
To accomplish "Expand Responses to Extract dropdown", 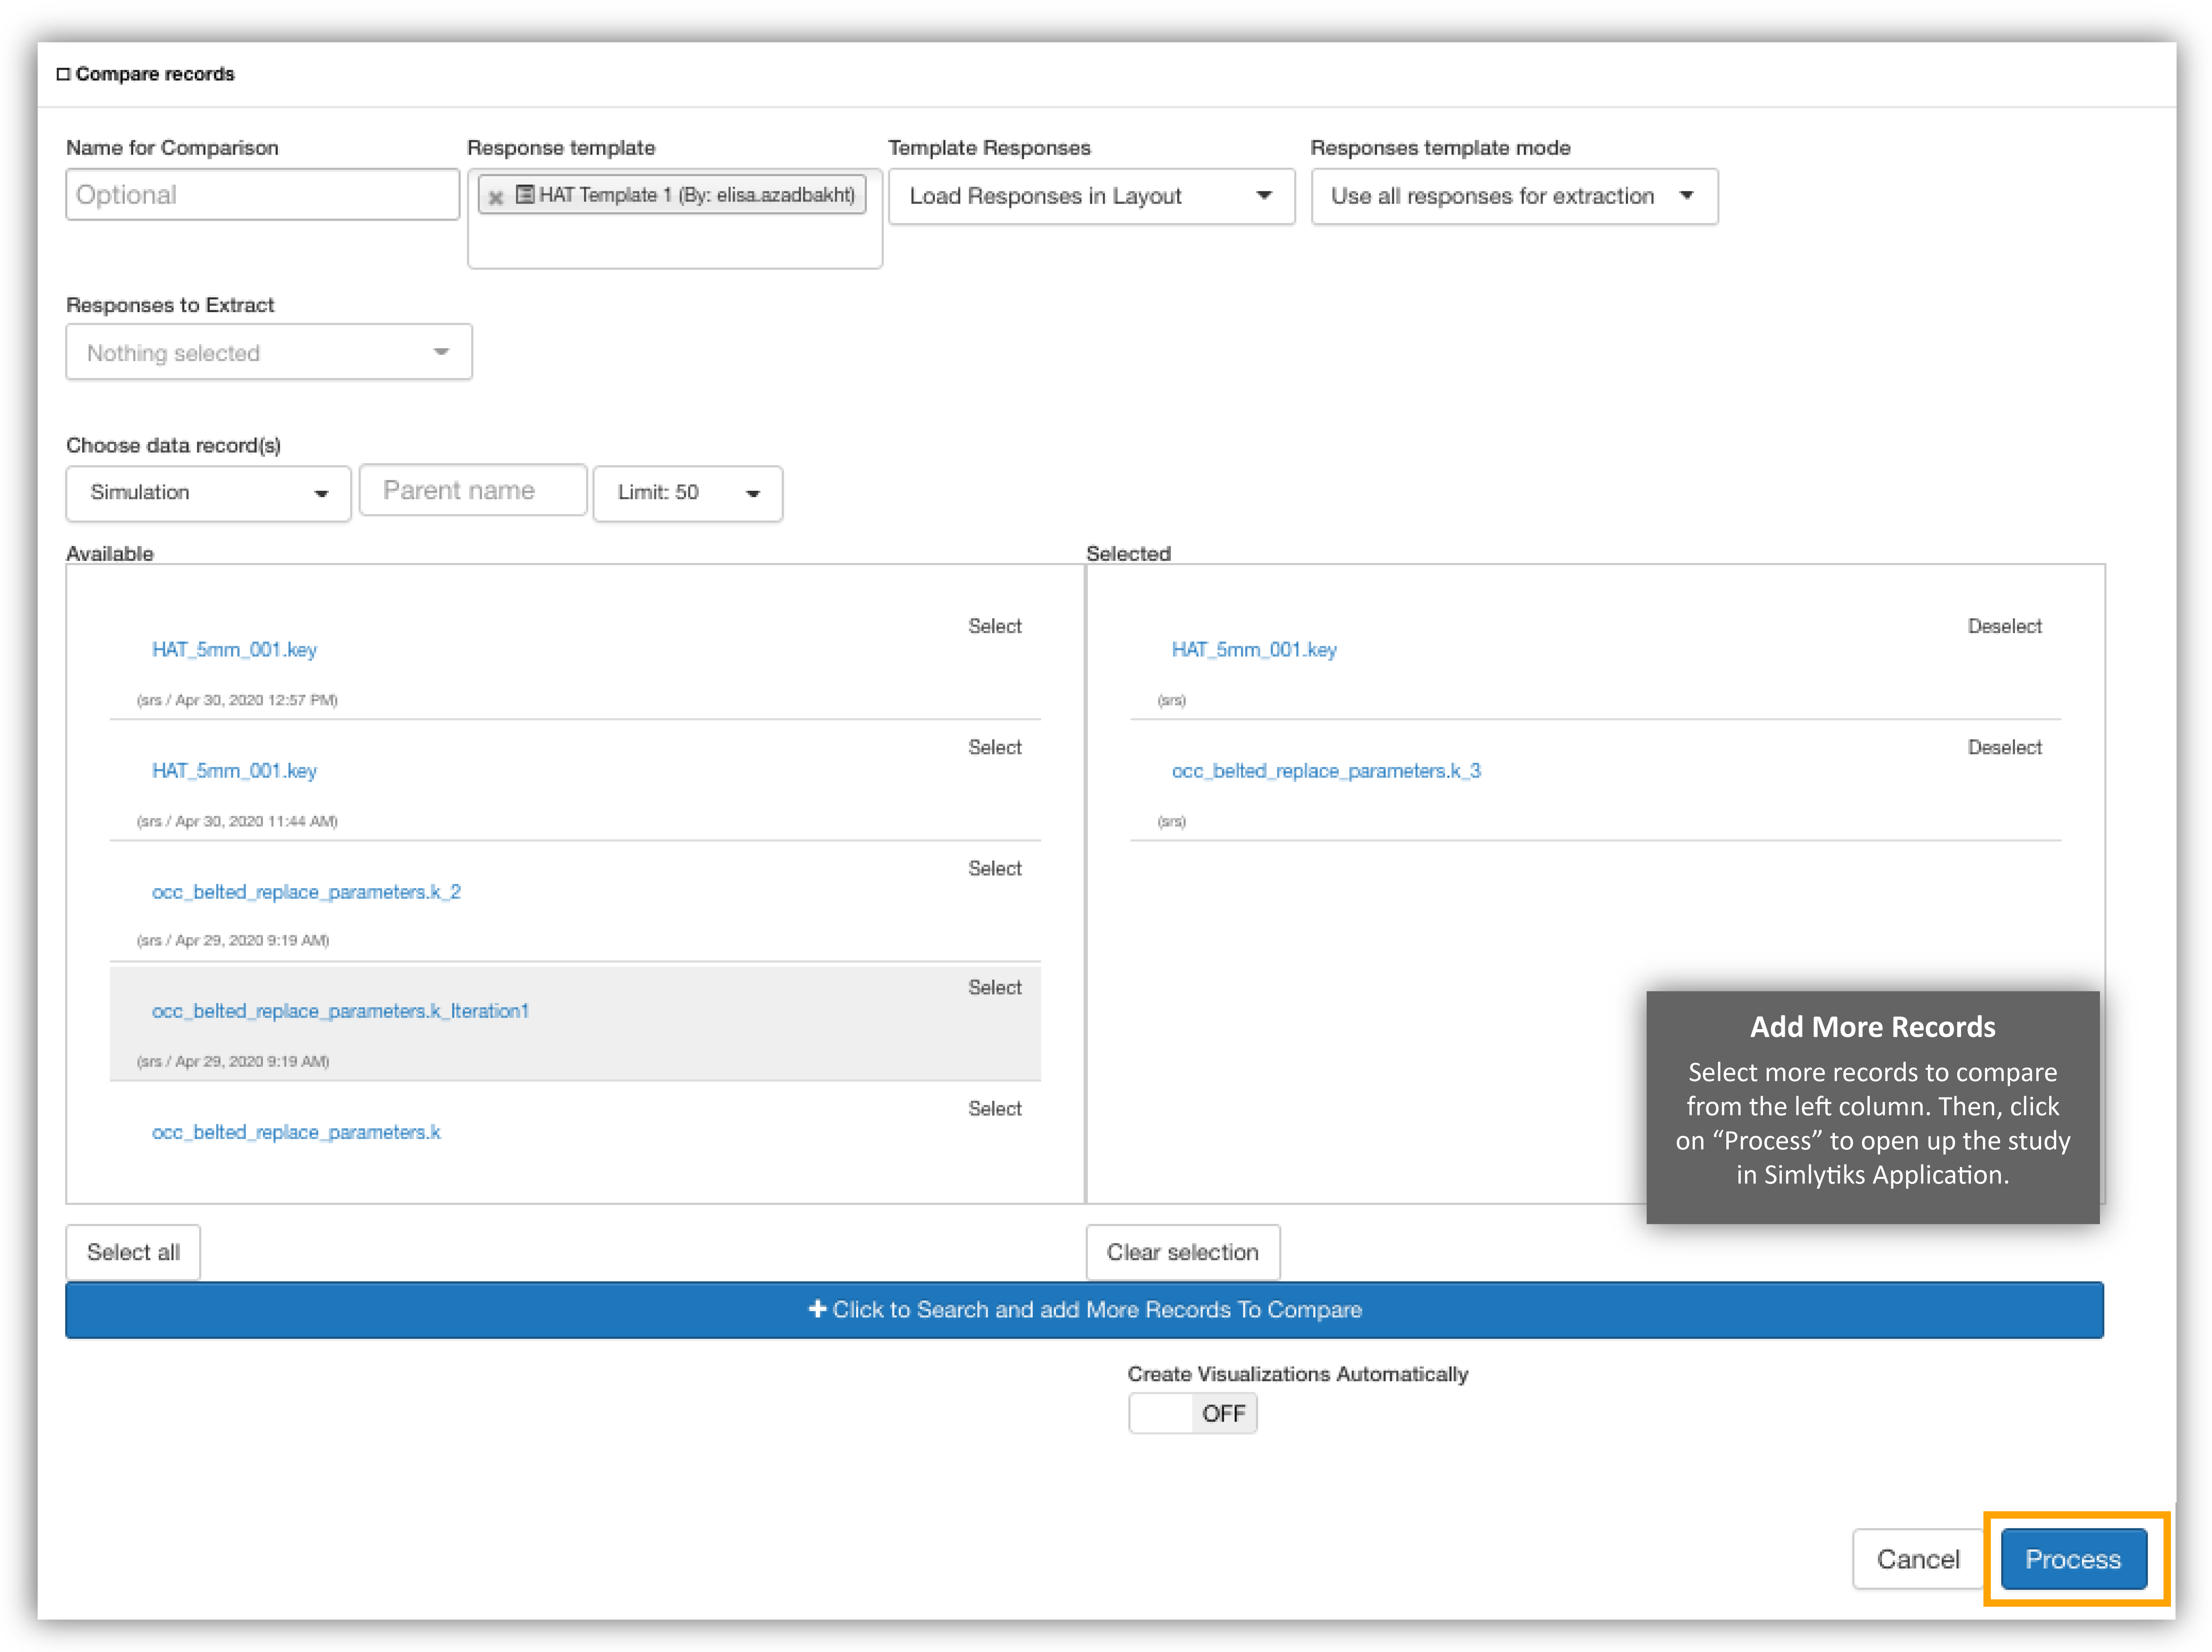I will point(269,352).
